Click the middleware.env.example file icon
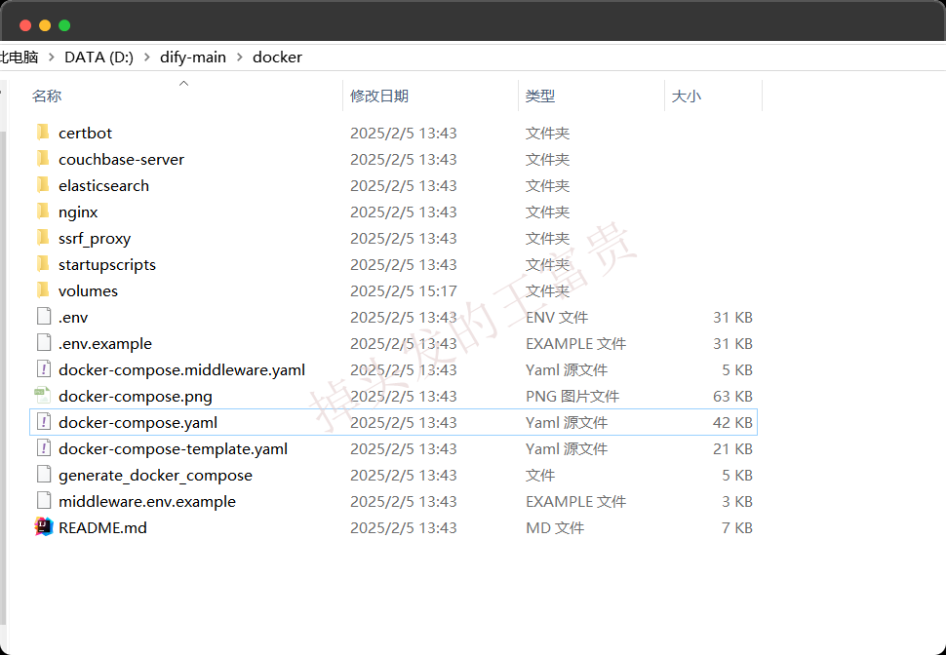The height and width of the screenshot is (655, 946). [x=44, y=501]
